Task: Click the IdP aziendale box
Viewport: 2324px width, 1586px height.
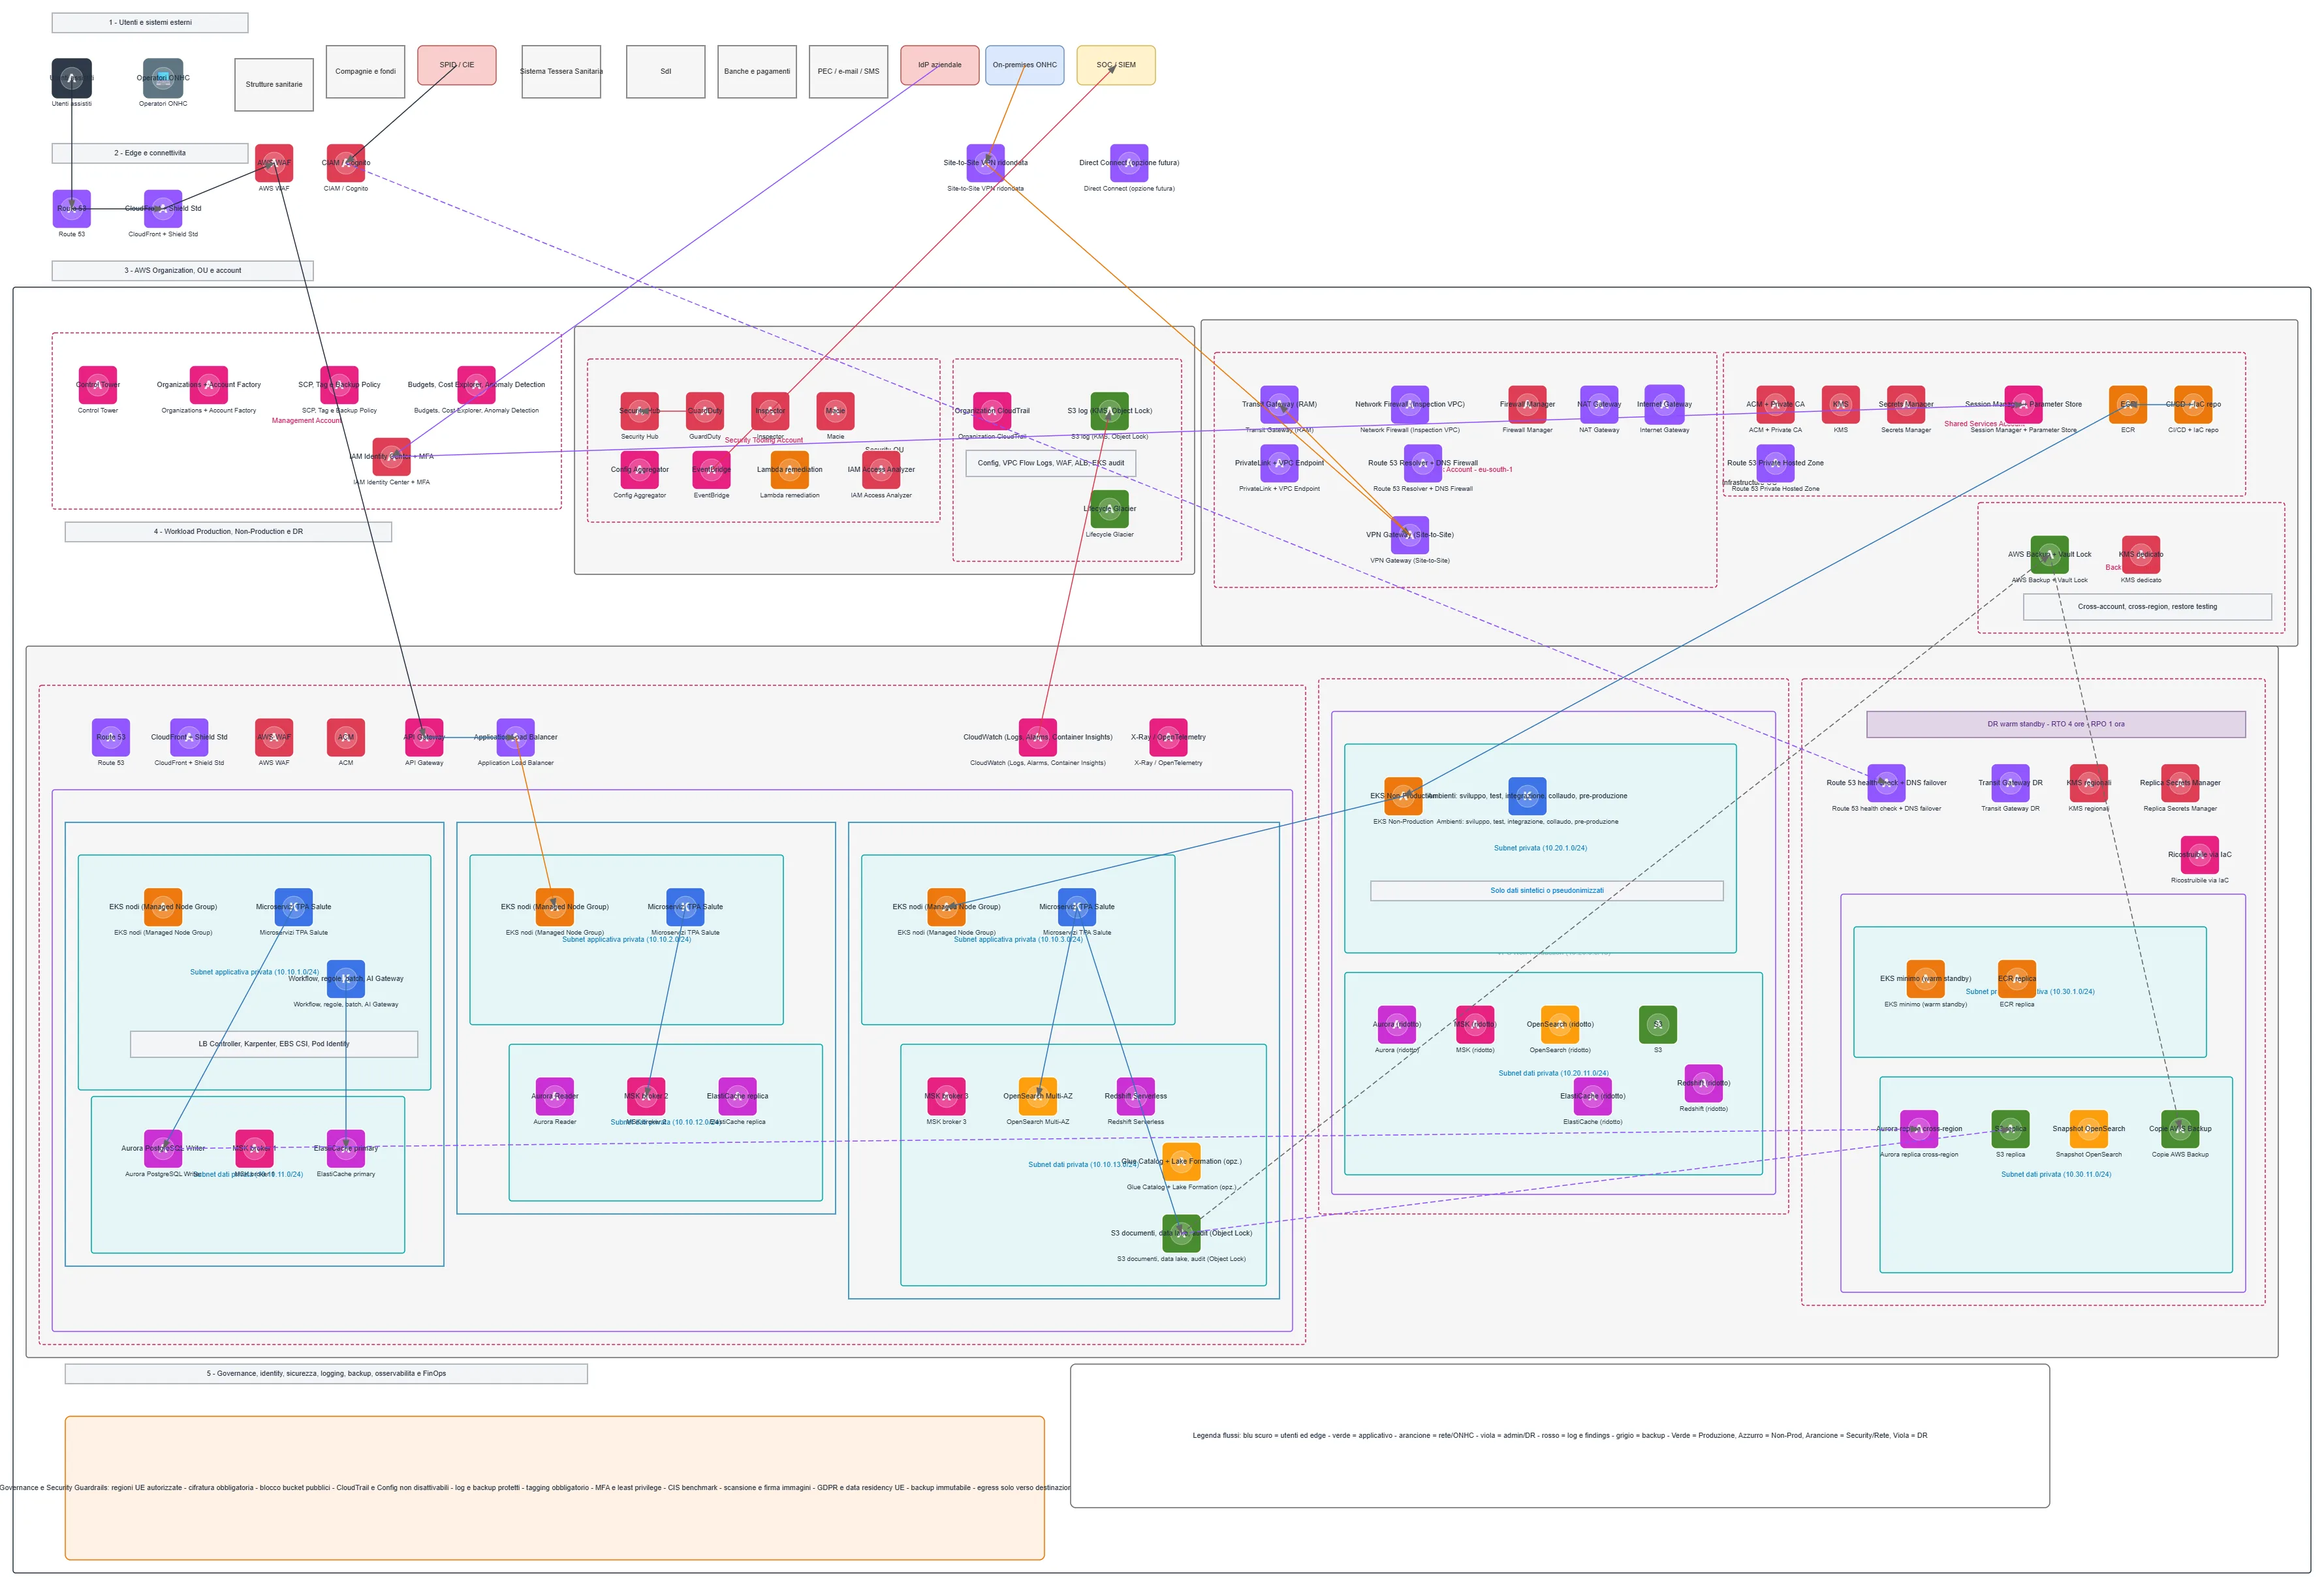Action: click(x=940, y=65)
